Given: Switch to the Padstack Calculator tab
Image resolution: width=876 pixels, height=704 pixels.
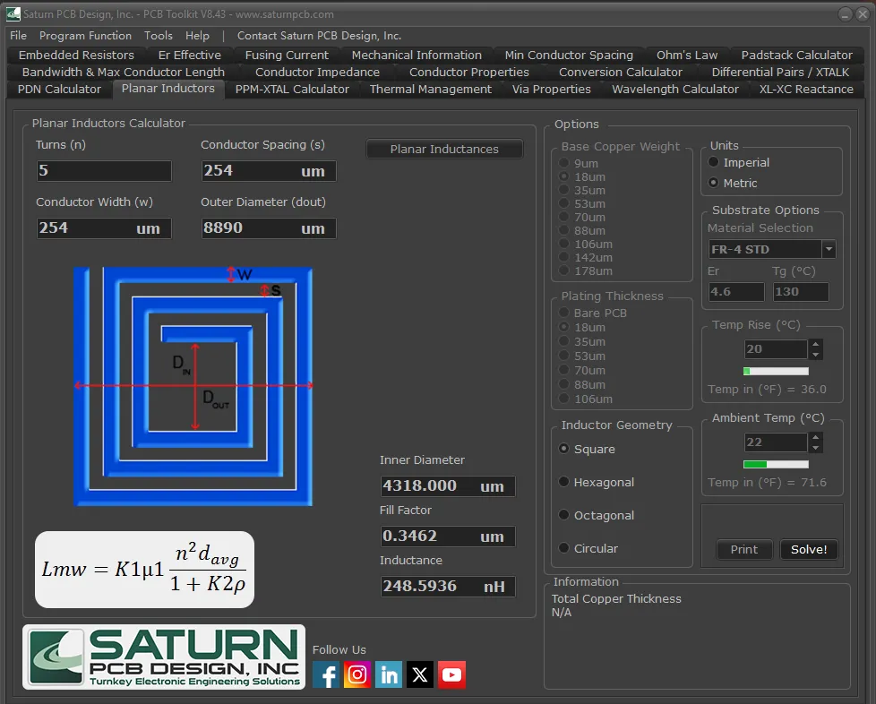Looking at the screenshot, I should point(796,56).
